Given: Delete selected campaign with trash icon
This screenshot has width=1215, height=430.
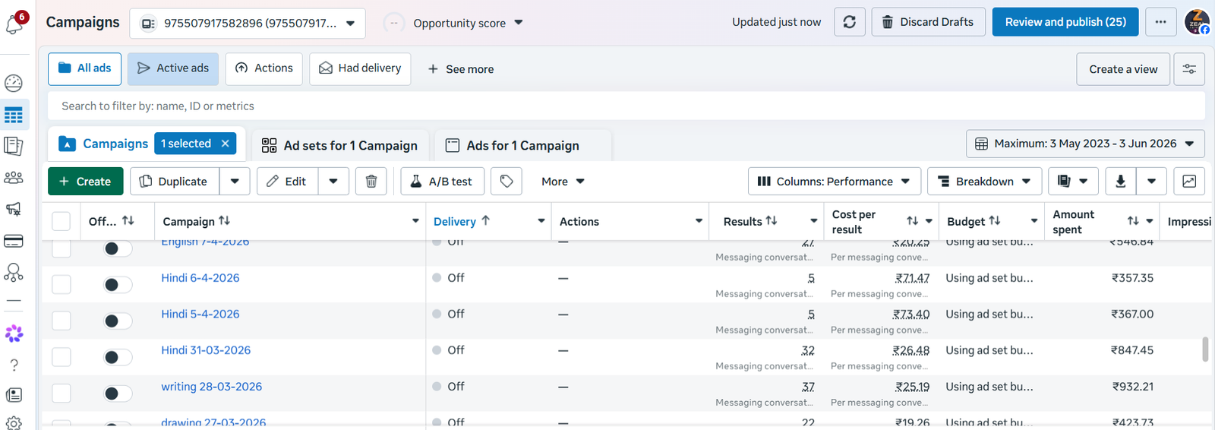Looking at the screenshot, I should click(371, 182).
